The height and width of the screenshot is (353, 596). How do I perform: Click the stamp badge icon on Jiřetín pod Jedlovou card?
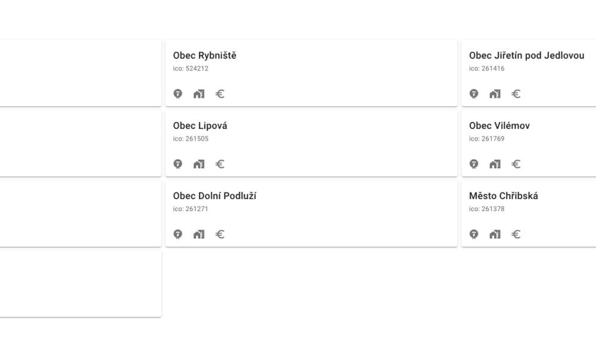coord(474,94)
